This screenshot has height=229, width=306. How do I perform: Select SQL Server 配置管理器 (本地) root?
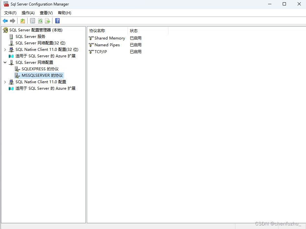point(36,30)
